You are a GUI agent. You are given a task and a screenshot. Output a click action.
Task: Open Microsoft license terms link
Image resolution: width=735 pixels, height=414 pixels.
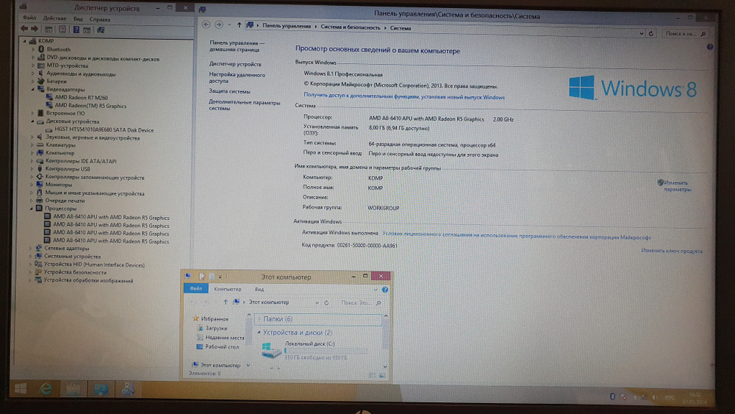click(516, 235)
